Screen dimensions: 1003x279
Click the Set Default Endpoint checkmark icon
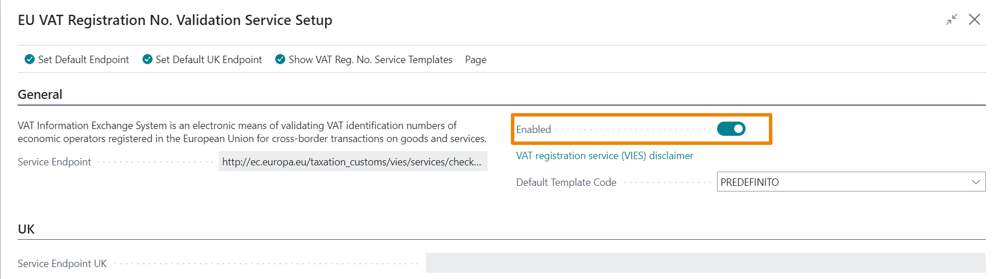(30, 60)
